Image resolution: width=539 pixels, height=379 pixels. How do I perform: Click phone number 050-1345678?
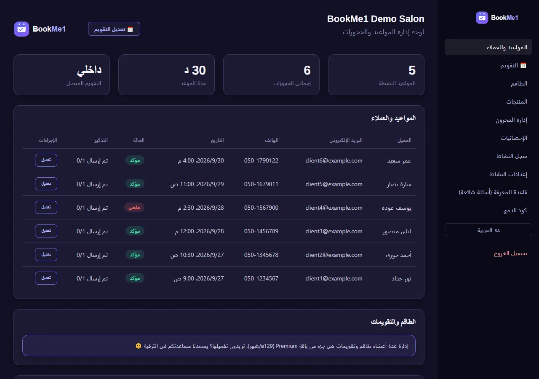[261, 255]
